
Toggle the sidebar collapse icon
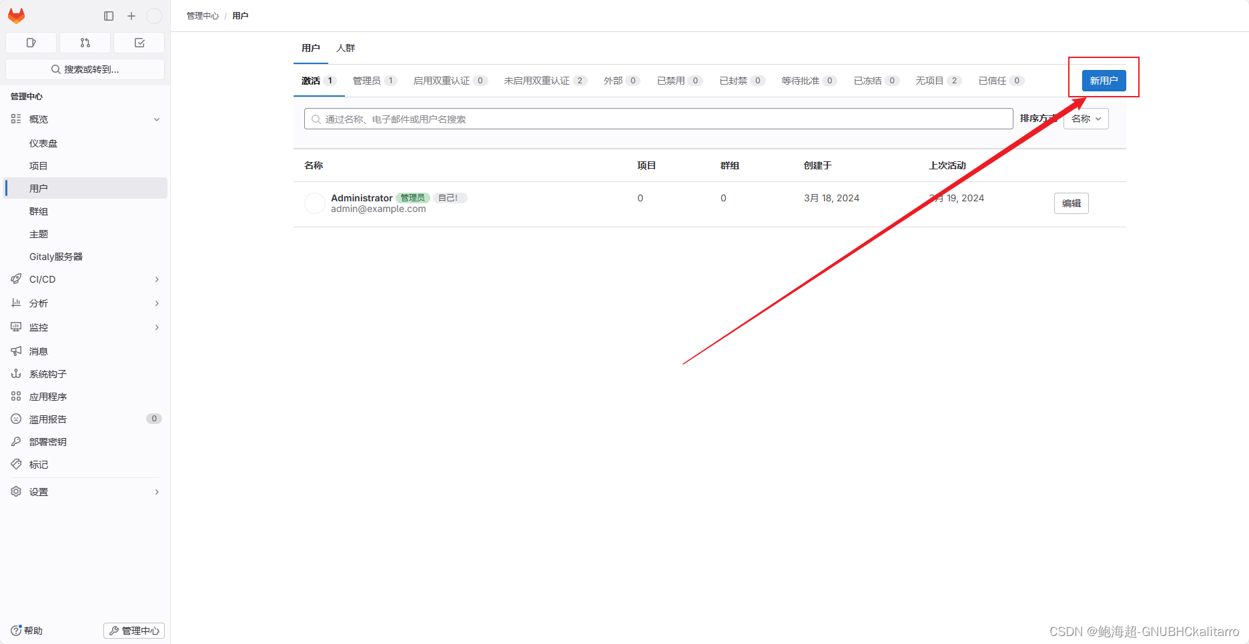[x=109, y=16]
